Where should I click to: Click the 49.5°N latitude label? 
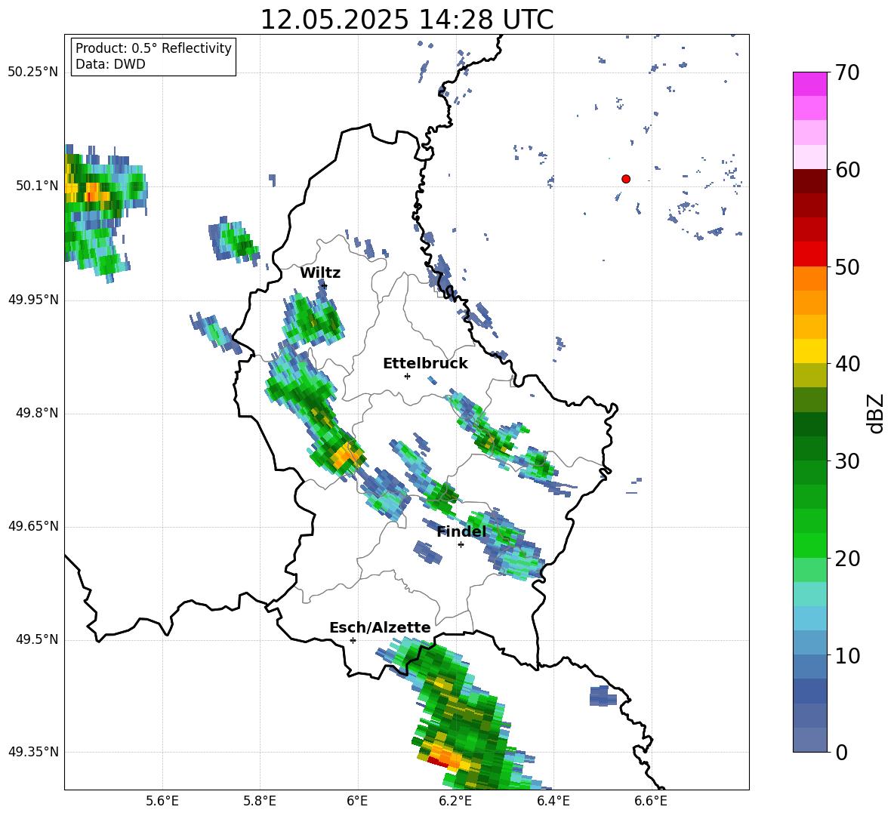(x=37, y=639)
